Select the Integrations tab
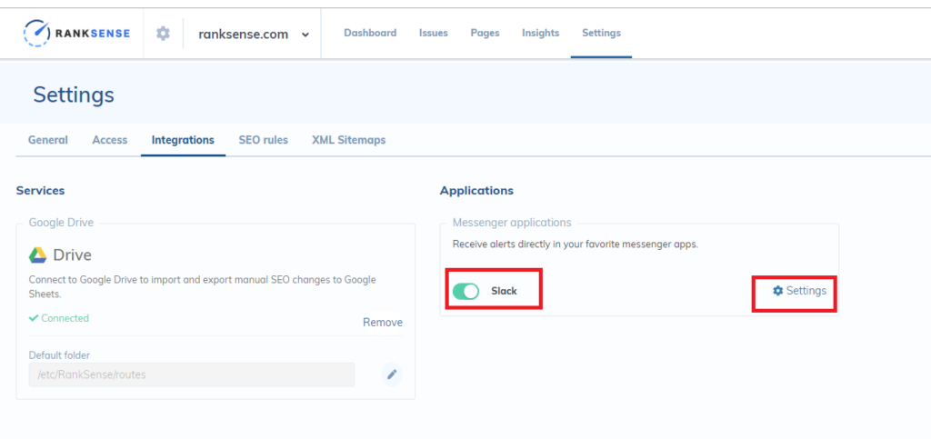The width and height of the screenshot is (931, 439). [x=183, y=140]
